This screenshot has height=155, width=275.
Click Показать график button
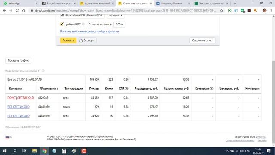point(18,60)
